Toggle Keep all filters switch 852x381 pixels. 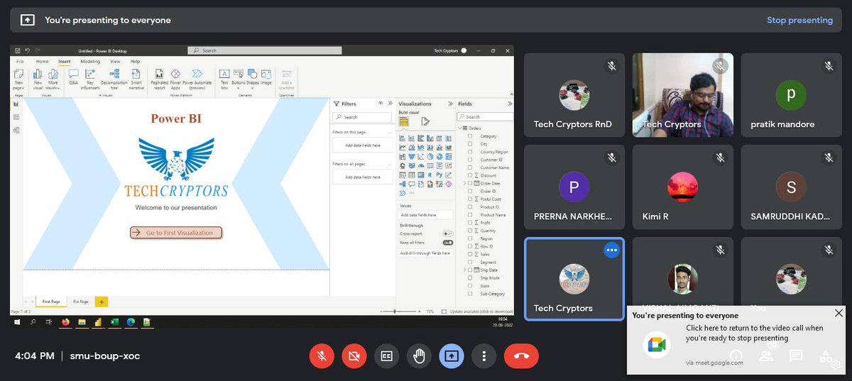pyautogui.click(x=448, y=243)
